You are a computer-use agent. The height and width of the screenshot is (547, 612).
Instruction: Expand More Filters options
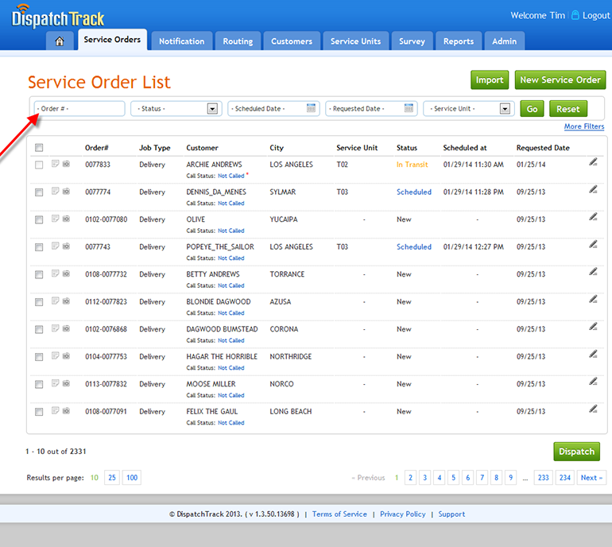click(x=583, y=126)
